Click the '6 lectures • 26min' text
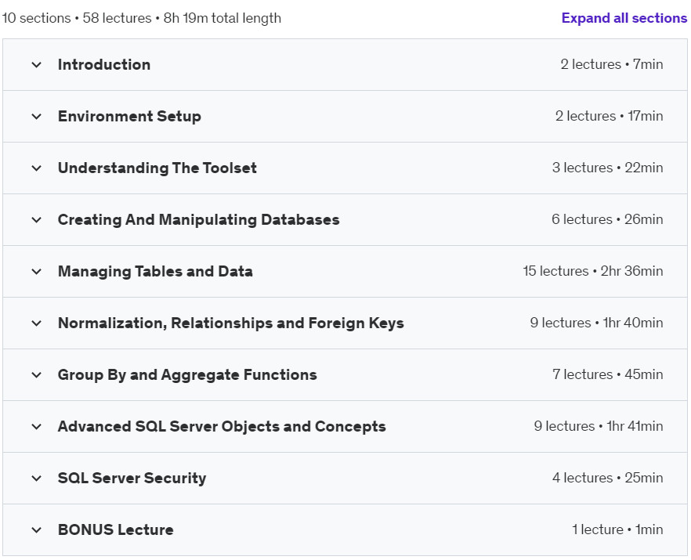 point(607,219)
